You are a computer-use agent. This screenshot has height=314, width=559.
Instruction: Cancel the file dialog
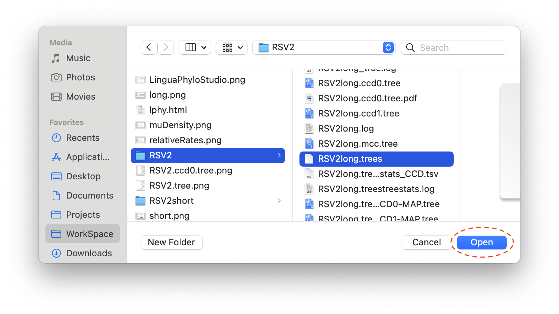click(x=426, y=242)
